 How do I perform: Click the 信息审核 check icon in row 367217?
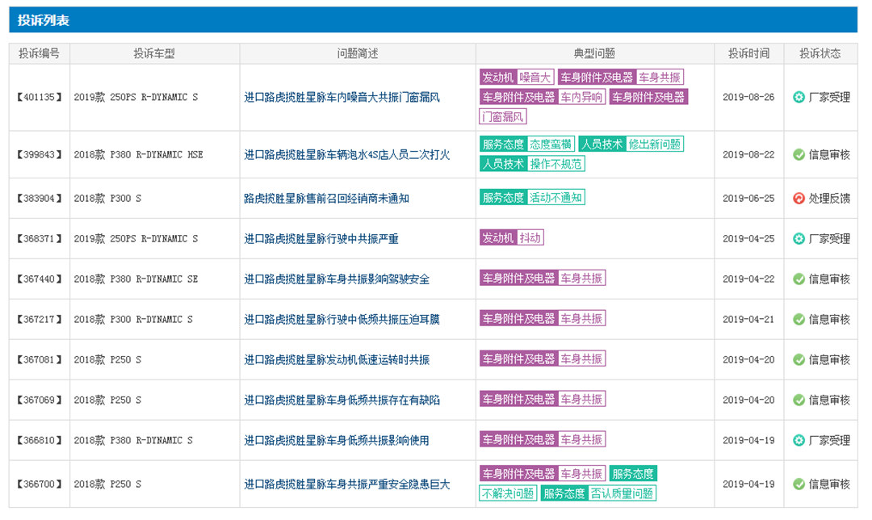799,320
